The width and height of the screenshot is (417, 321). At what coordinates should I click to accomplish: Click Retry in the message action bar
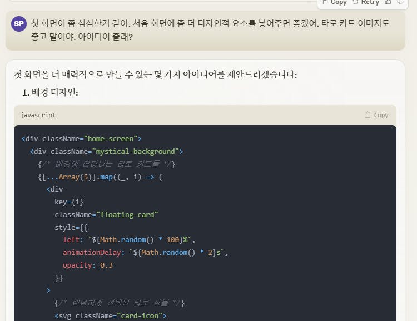[x=366, y=2]
